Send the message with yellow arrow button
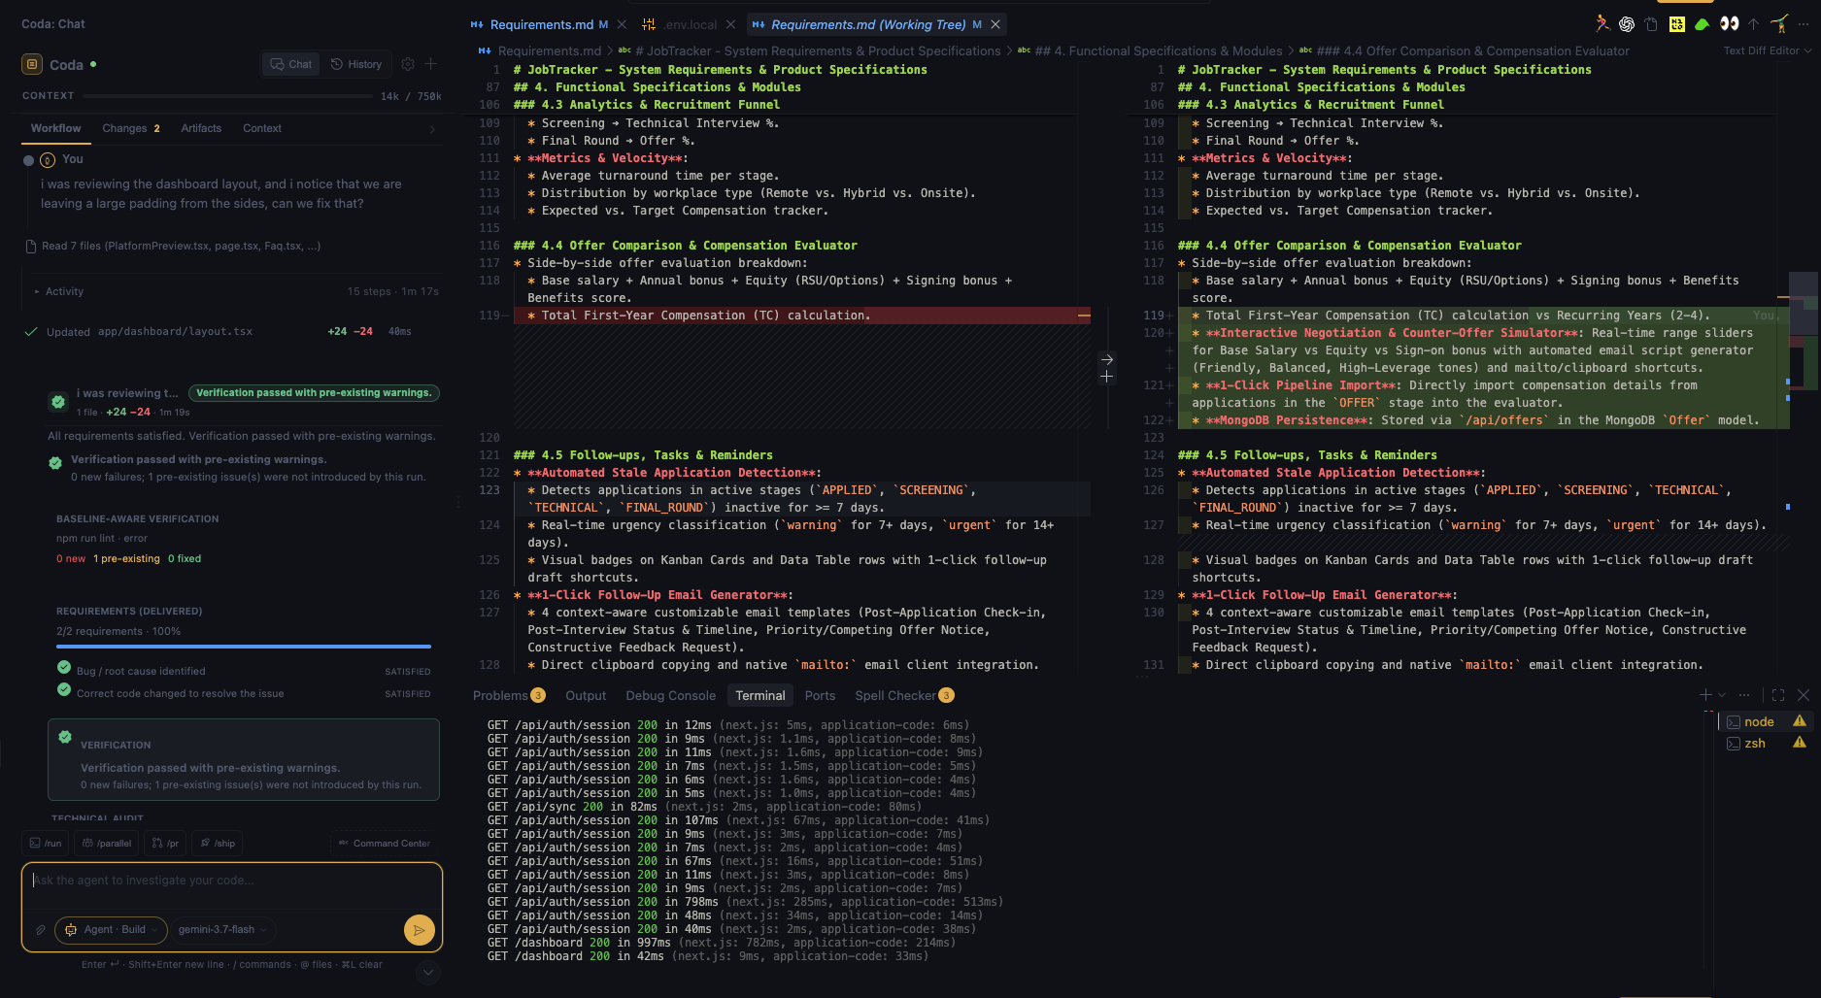The height and width of the screenshot is (998, 1821). [419, 930]
